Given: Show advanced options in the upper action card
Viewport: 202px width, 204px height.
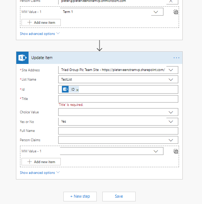Looking at the screenshot, I should (x=40, y=34).
